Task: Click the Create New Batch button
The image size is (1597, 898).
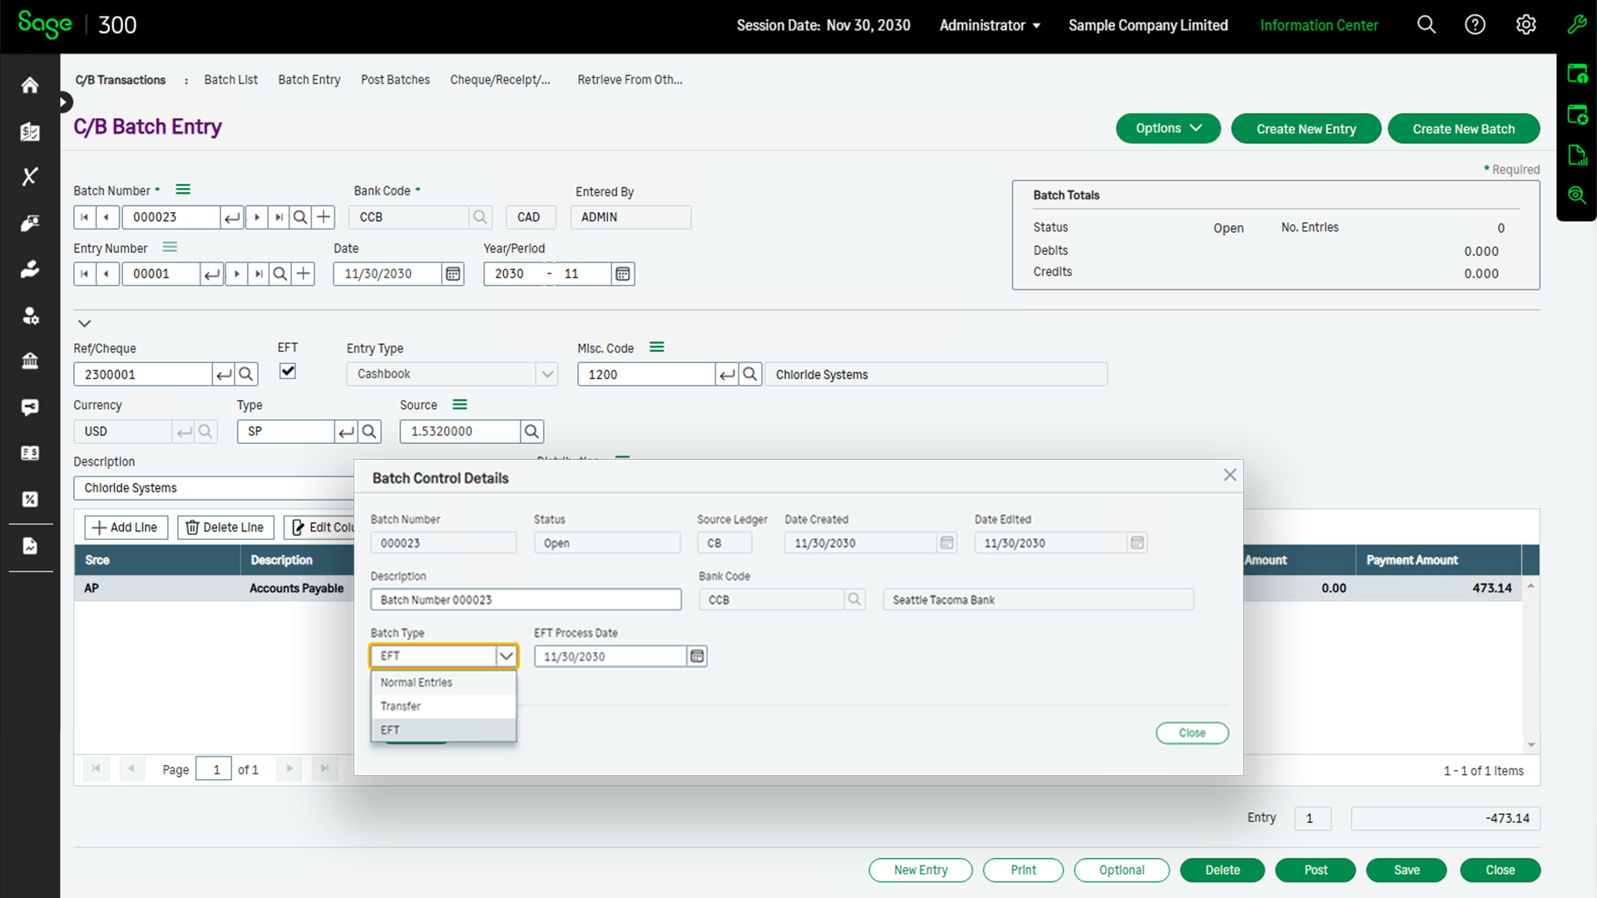Action: click(x=1463, y=129)
